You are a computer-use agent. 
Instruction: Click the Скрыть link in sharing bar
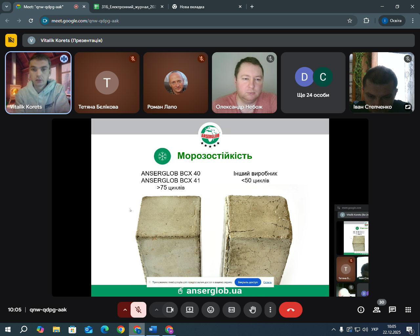pos(267,282)
